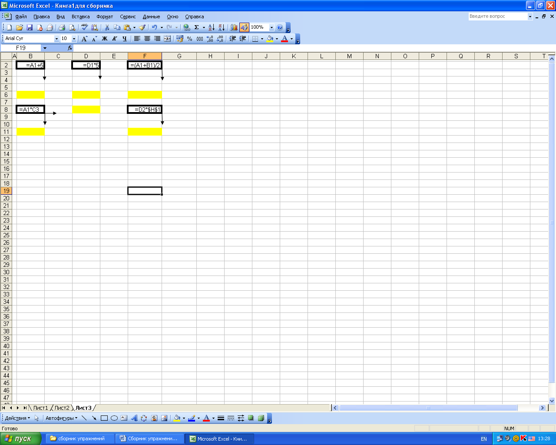Screen dimensions: 556x445
Task: Sort descending Я to A
Action: pyautogui.click(x=221, y=27)
